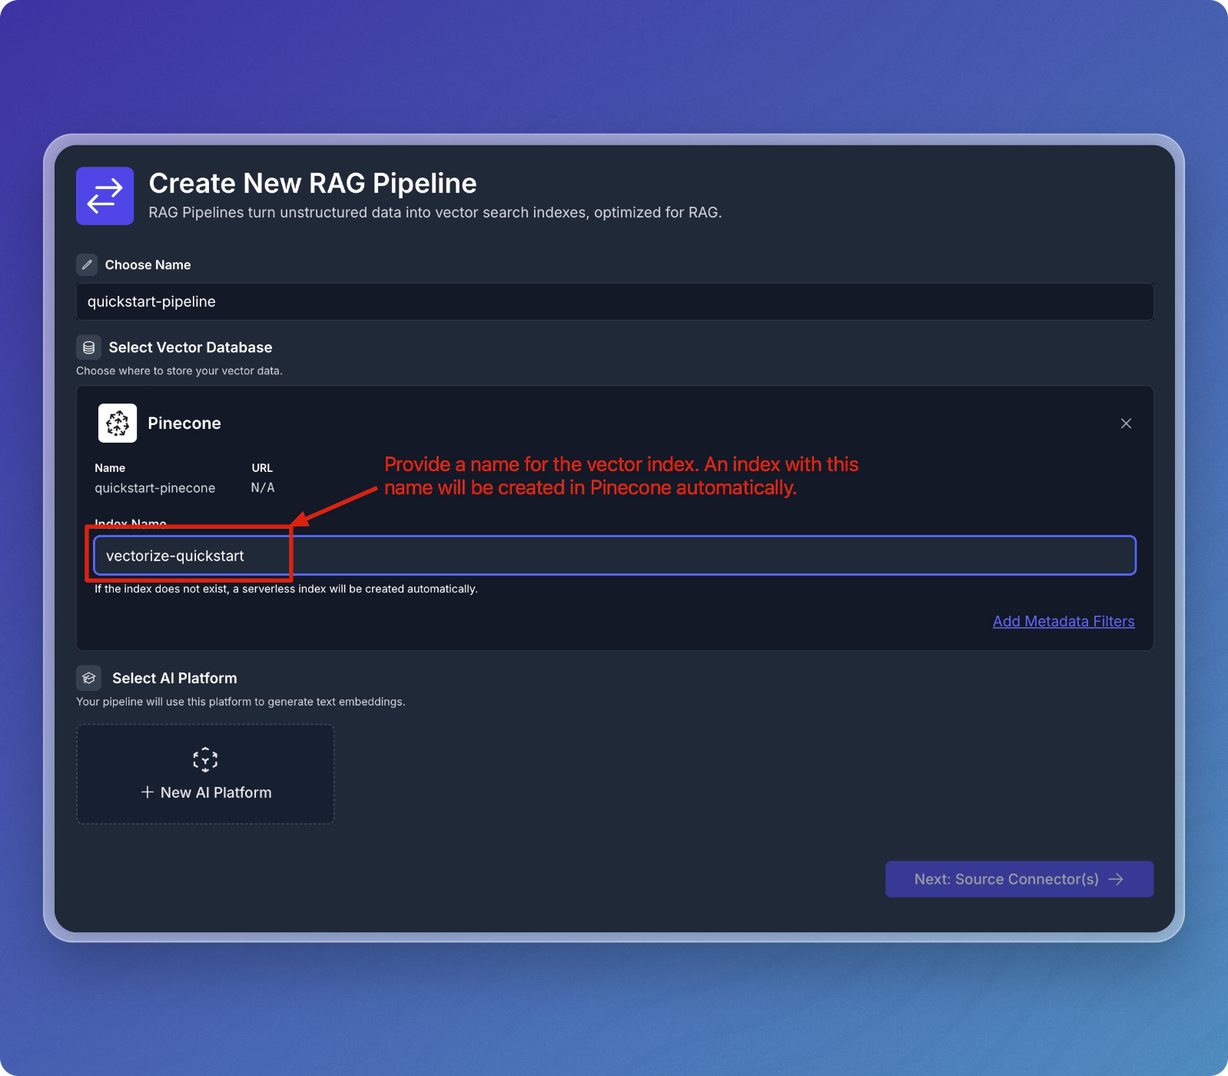Screen dimensions: 1228x1076
Task: Click the 'Choose where to store your vector data.' text
Action: point(179,370)
